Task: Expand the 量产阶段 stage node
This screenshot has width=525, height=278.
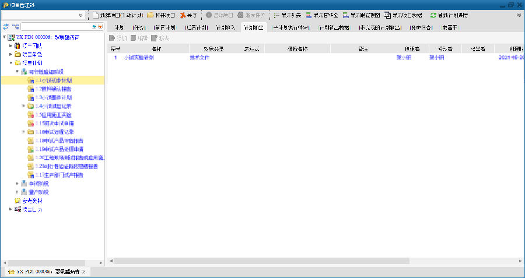Action: [x=17, y=192]
